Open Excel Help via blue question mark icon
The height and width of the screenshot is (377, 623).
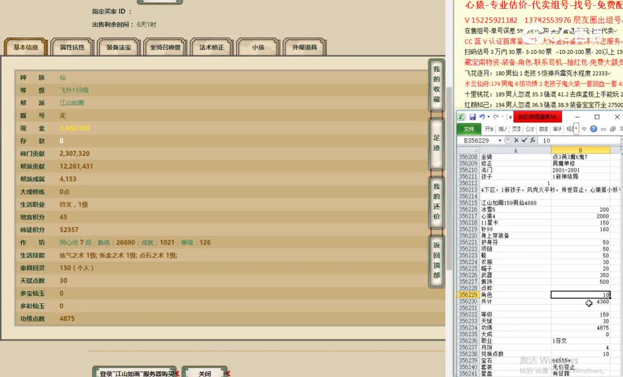coord(594,128)
